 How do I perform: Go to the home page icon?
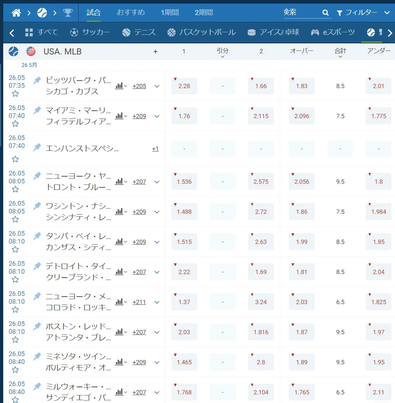tap(16, 13)
